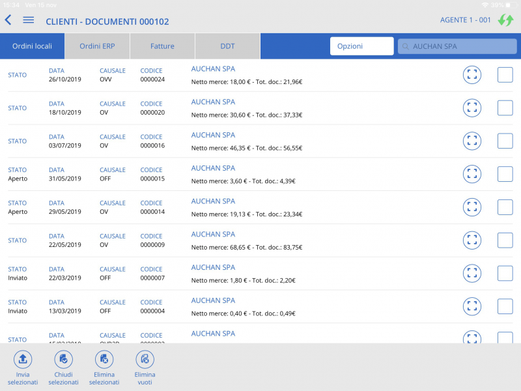
Task: Tap the Chiudi selezionati icon
Action: [x=63, y=359]
